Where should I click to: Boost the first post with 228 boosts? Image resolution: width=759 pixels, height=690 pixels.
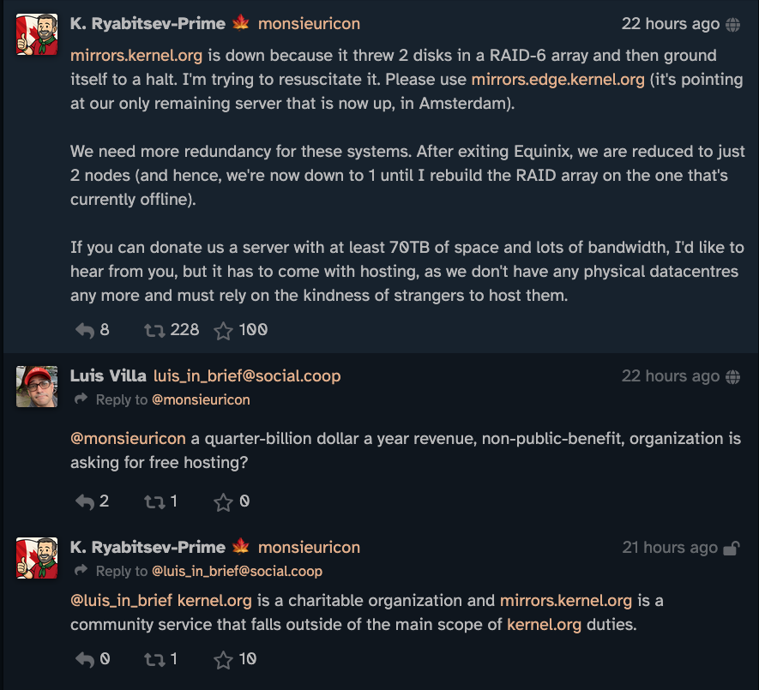[x=154, y=330]
